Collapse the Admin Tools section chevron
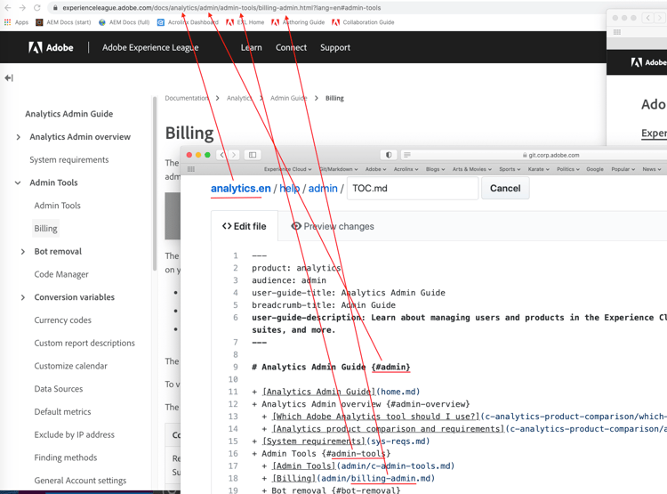 coord(18,182)
